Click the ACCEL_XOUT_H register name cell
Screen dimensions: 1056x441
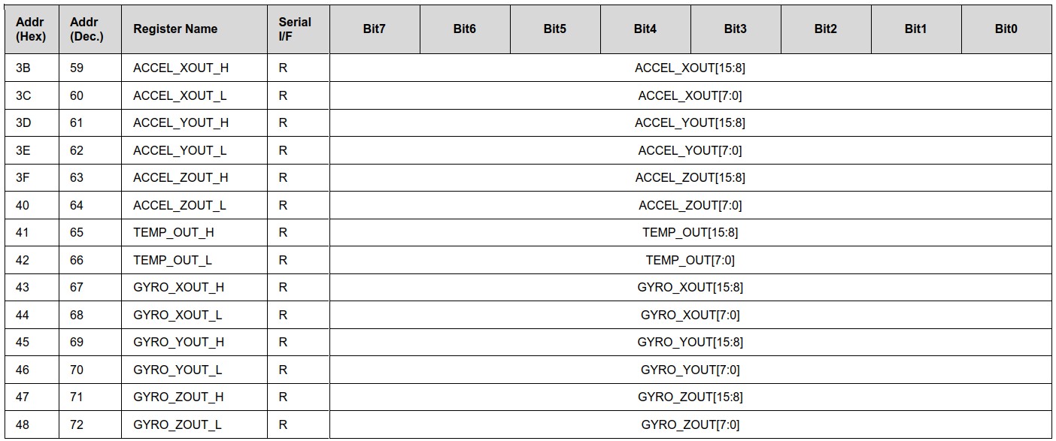(181, 68)
